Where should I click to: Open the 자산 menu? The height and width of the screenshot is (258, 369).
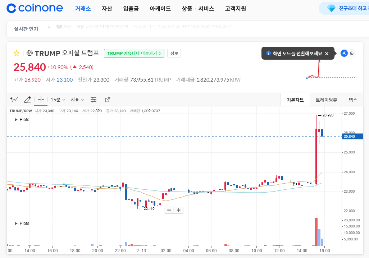coord(107,9)
